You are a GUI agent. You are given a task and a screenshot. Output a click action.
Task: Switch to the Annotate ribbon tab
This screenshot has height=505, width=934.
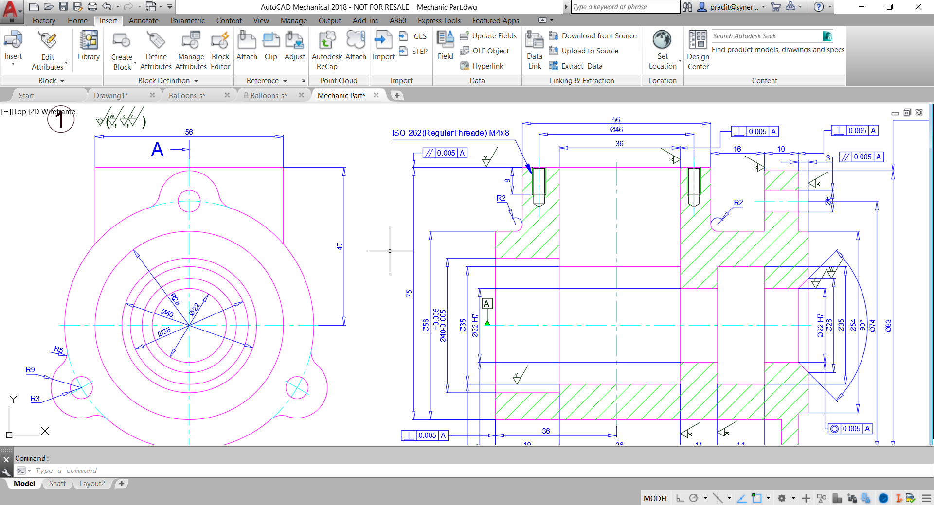[x=144, y=20]
